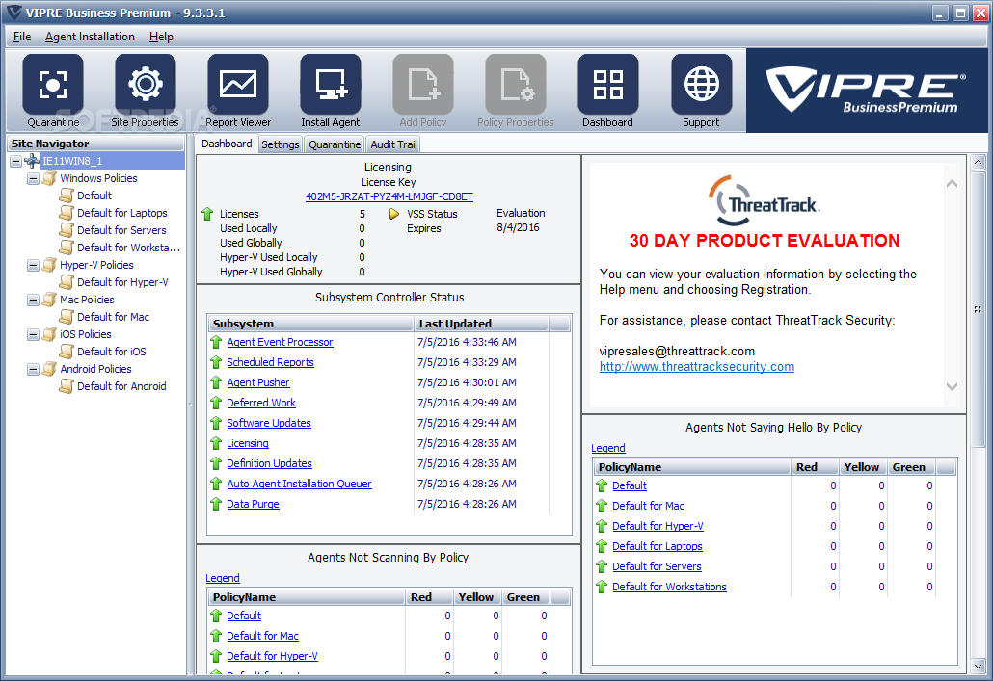Click the Windows Policies folder icon
This screenshot has width=993, height=681.
point(49,178)
